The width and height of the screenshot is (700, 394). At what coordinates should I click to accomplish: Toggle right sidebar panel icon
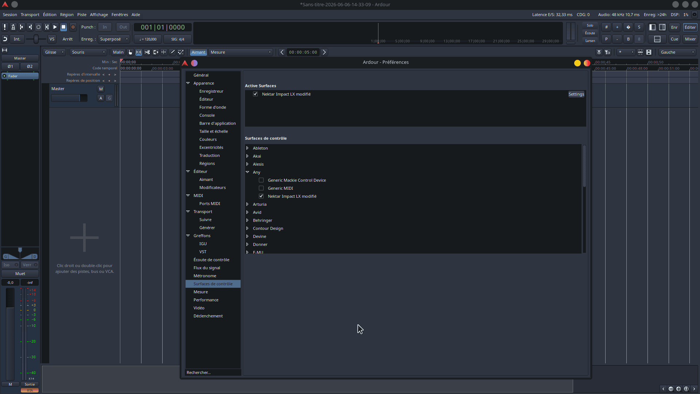(662, 27)
